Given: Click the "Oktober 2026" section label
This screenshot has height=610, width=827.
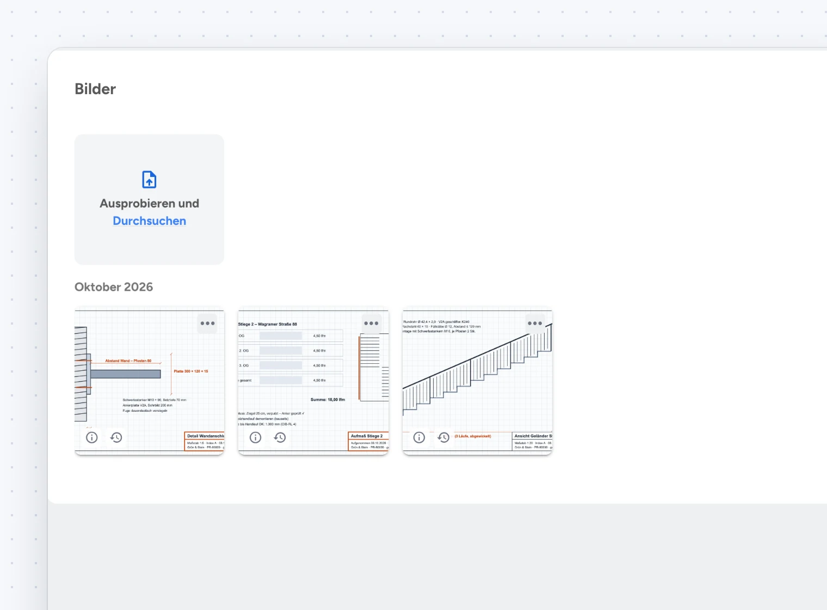Looking at the screenshot, I should pyautogui.click(x=114, y=287).
